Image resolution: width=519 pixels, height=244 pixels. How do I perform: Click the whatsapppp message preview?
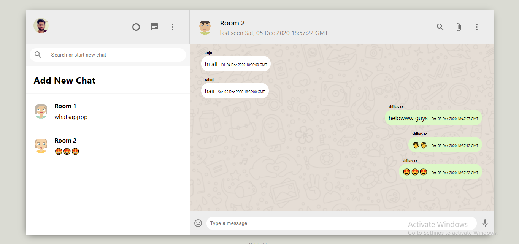71,117
